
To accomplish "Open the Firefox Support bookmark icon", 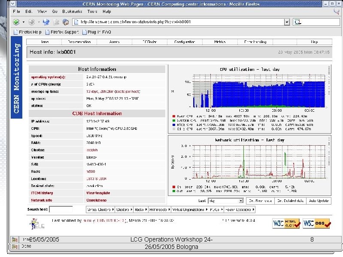I will tap(47, 32).
